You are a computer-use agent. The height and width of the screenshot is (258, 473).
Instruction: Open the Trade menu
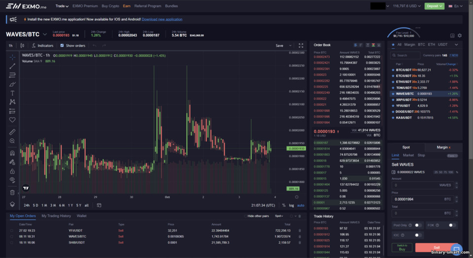click(x=62, y=6)
